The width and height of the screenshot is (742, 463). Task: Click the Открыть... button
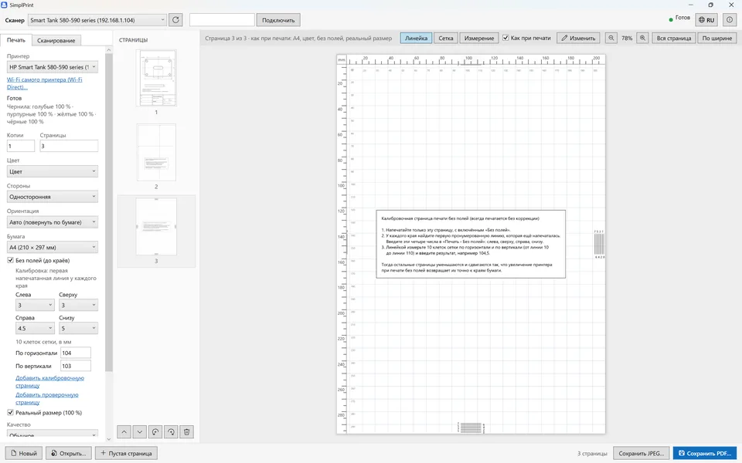[69, 453]
